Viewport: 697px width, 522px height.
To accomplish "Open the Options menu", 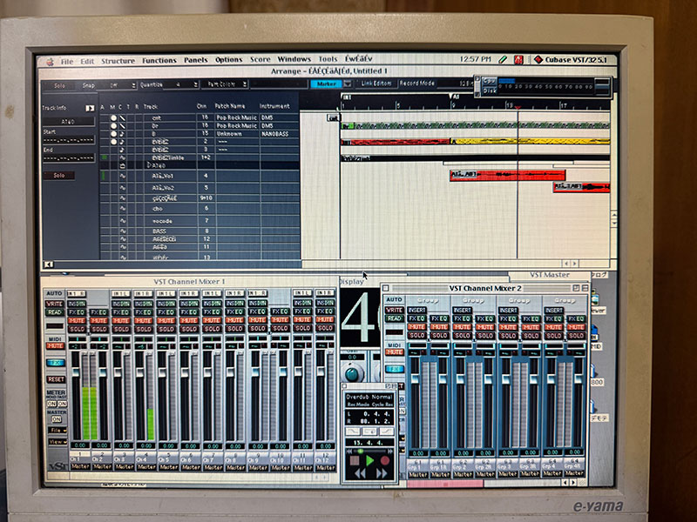I will point(229,59).
